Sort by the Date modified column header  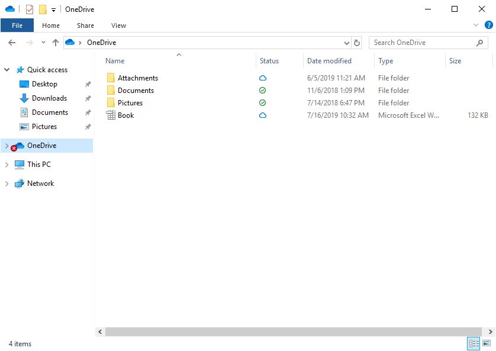tap(329, 61)
